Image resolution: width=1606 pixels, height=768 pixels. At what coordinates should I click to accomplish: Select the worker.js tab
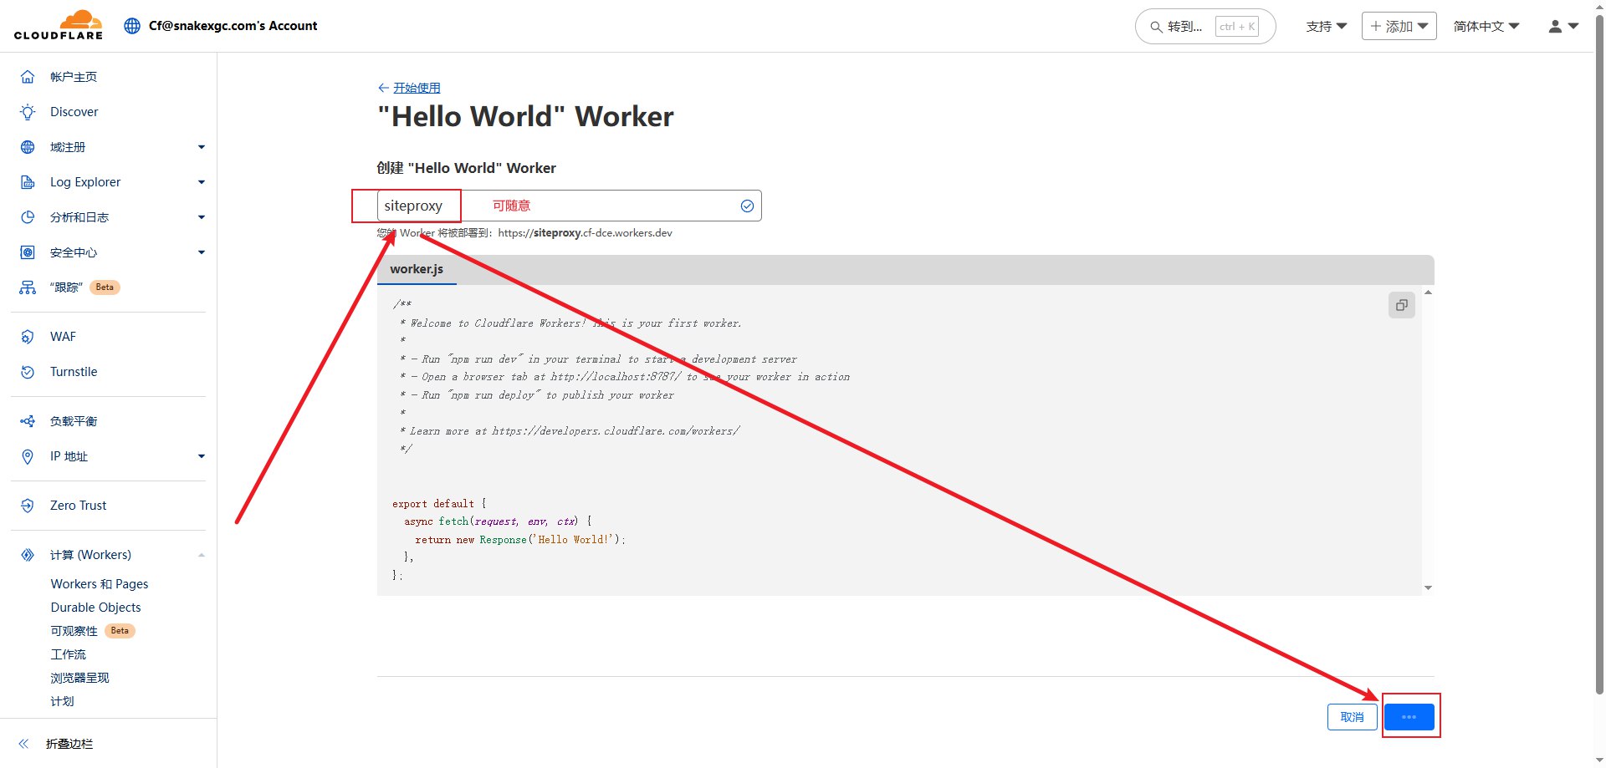tap(417, 269)
